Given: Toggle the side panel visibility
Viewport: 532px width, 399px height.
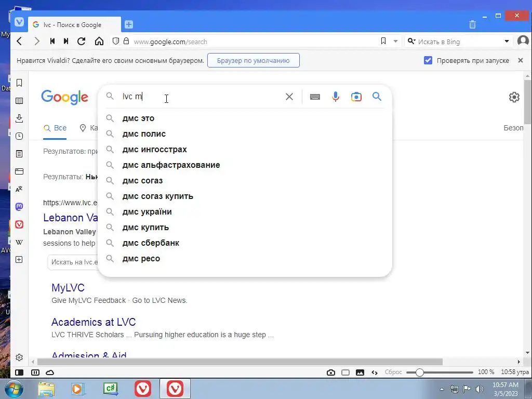Looking at the screenshot, I should [x=19, y=373].
